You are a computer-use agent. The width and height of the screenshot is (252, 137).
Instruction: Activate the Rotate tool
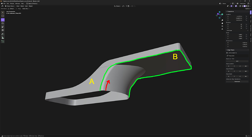(x=3, y=23)
